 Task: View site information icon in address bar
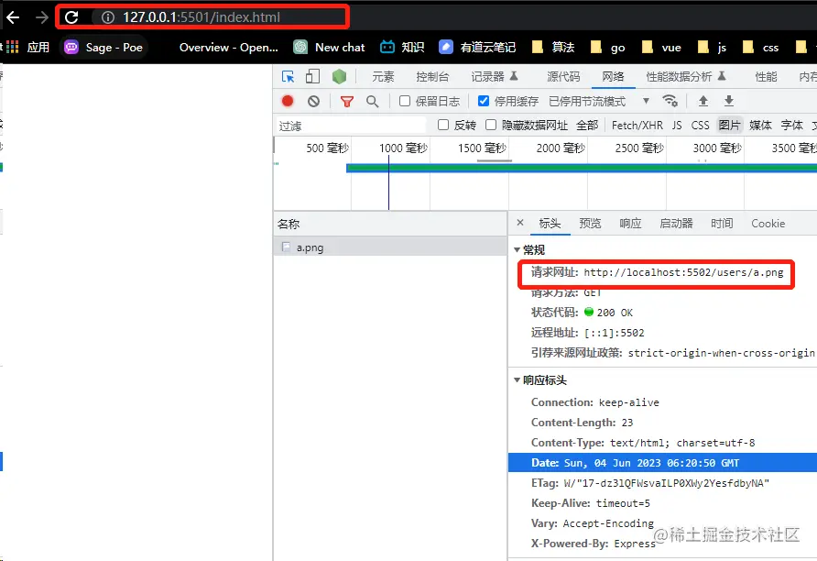107,17
